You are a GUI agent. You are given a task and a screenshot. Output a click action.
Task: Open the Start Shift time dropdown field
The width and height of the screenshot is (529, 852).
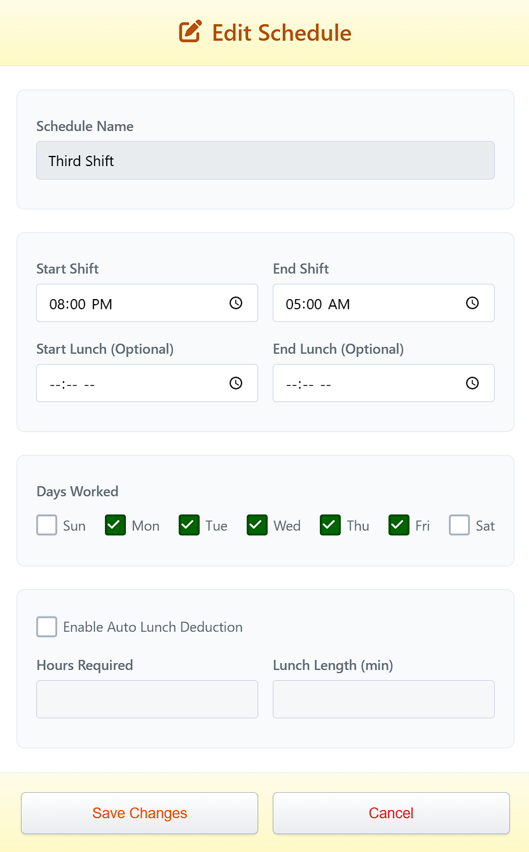pos(127,303)
